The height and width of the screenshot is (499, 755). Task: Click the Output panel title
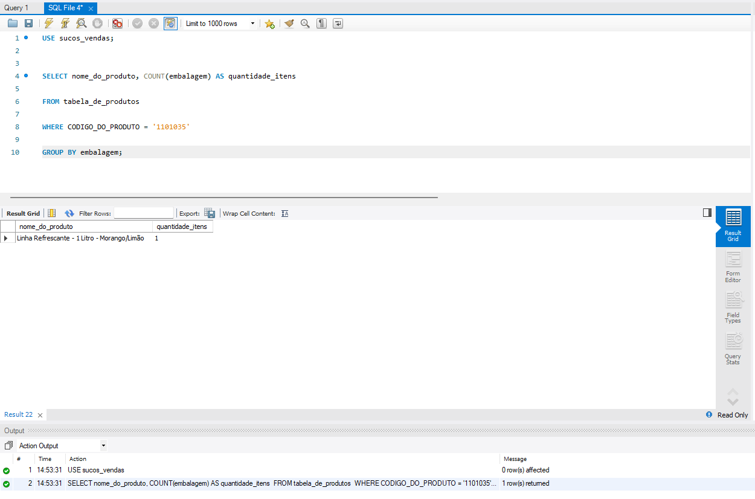14,431
